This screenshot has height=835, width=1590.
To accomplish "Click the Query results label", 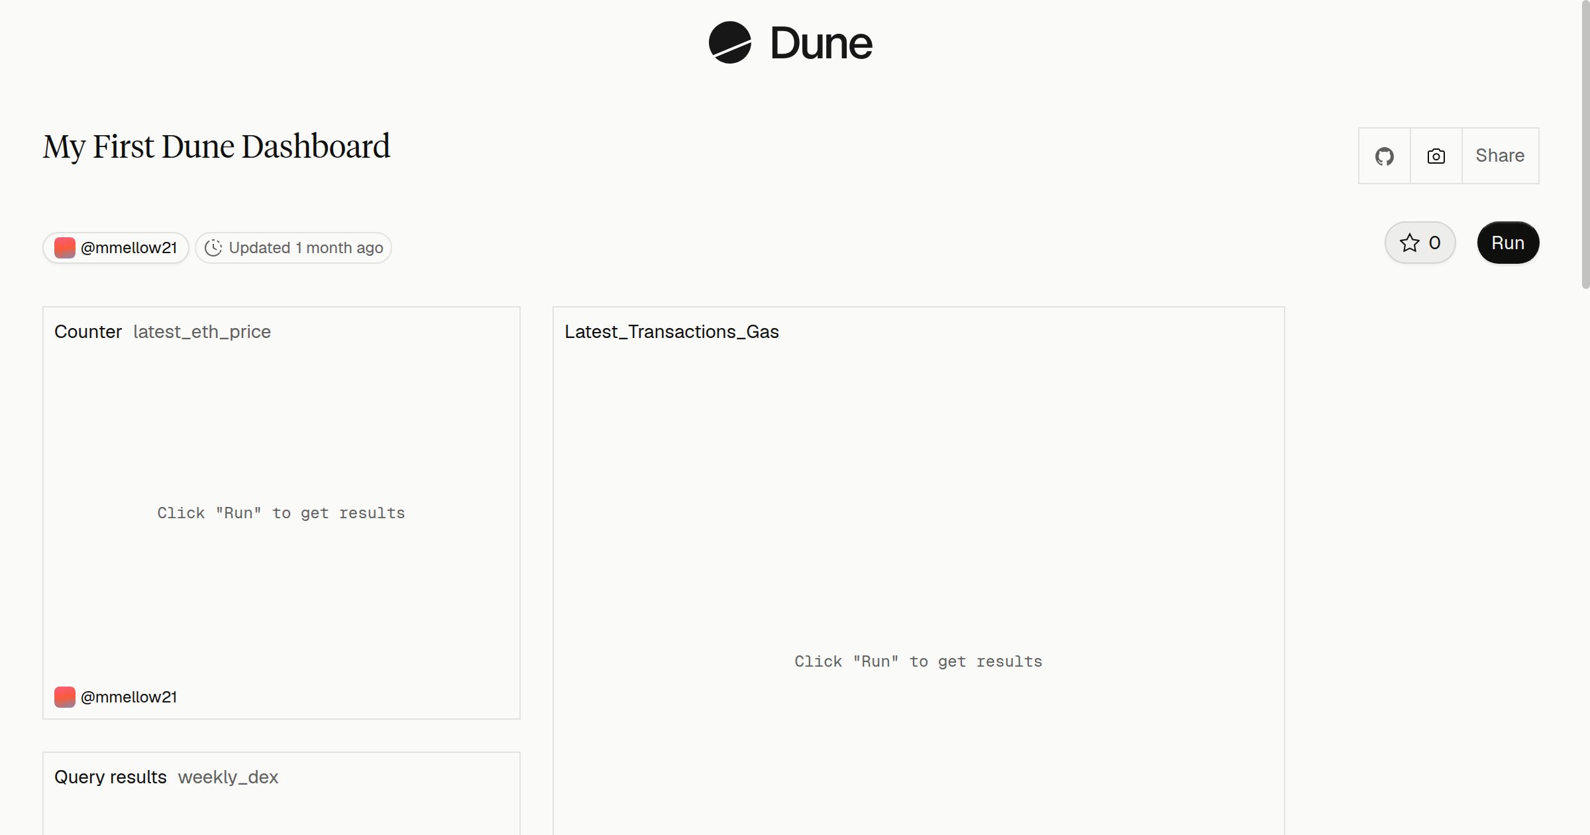I will click(x=111, y=777).
